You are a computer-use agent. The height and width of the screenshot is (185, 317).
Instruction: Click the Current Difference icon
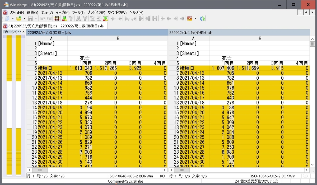(x=99, y=18)
